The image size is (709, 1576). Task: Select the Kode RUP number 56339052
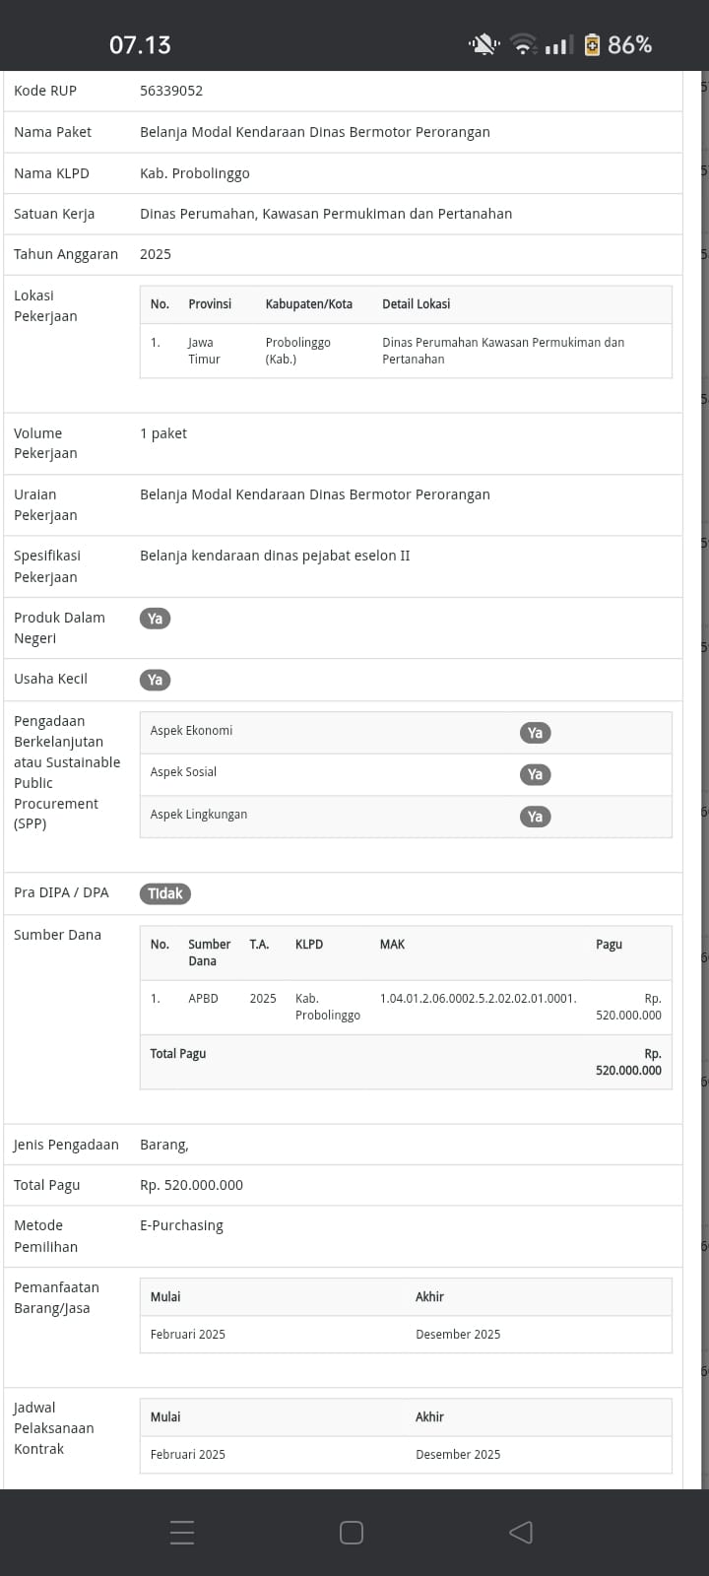tap(171, 91)
